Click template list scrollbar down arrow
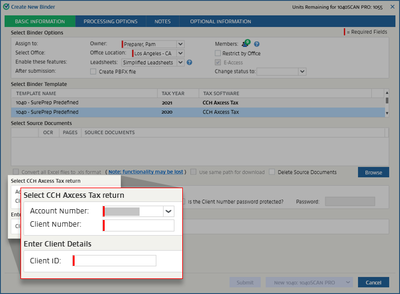Viewport: 400px width, 294px height. pyautogui.click(x=387, y=112)
